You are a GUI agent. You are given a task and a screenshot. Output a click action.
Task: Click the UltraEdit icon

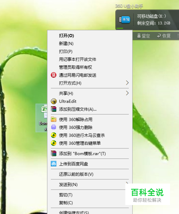point(54,101)
